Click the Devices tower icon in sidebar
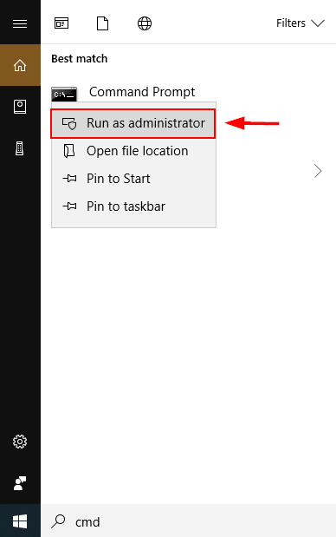Image resolution: width=336 pixels, height=537 pixels. [x=20, y=148]
